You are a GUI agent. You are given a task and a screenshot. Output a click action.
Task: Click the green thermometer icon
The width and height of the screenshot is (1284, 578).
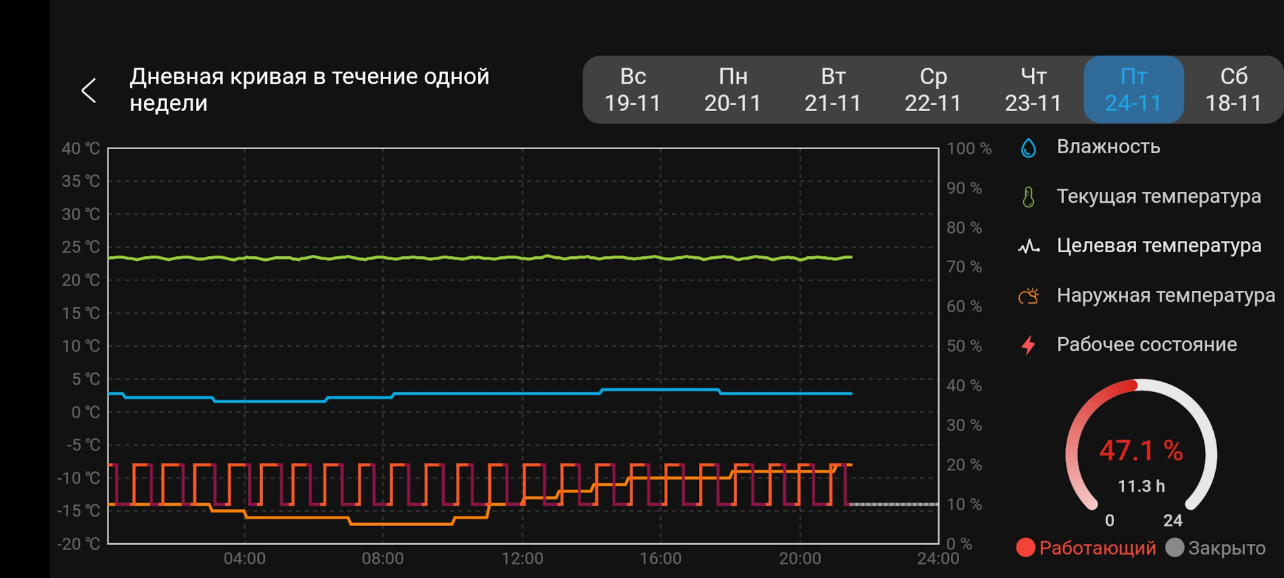pos(1029,197)
